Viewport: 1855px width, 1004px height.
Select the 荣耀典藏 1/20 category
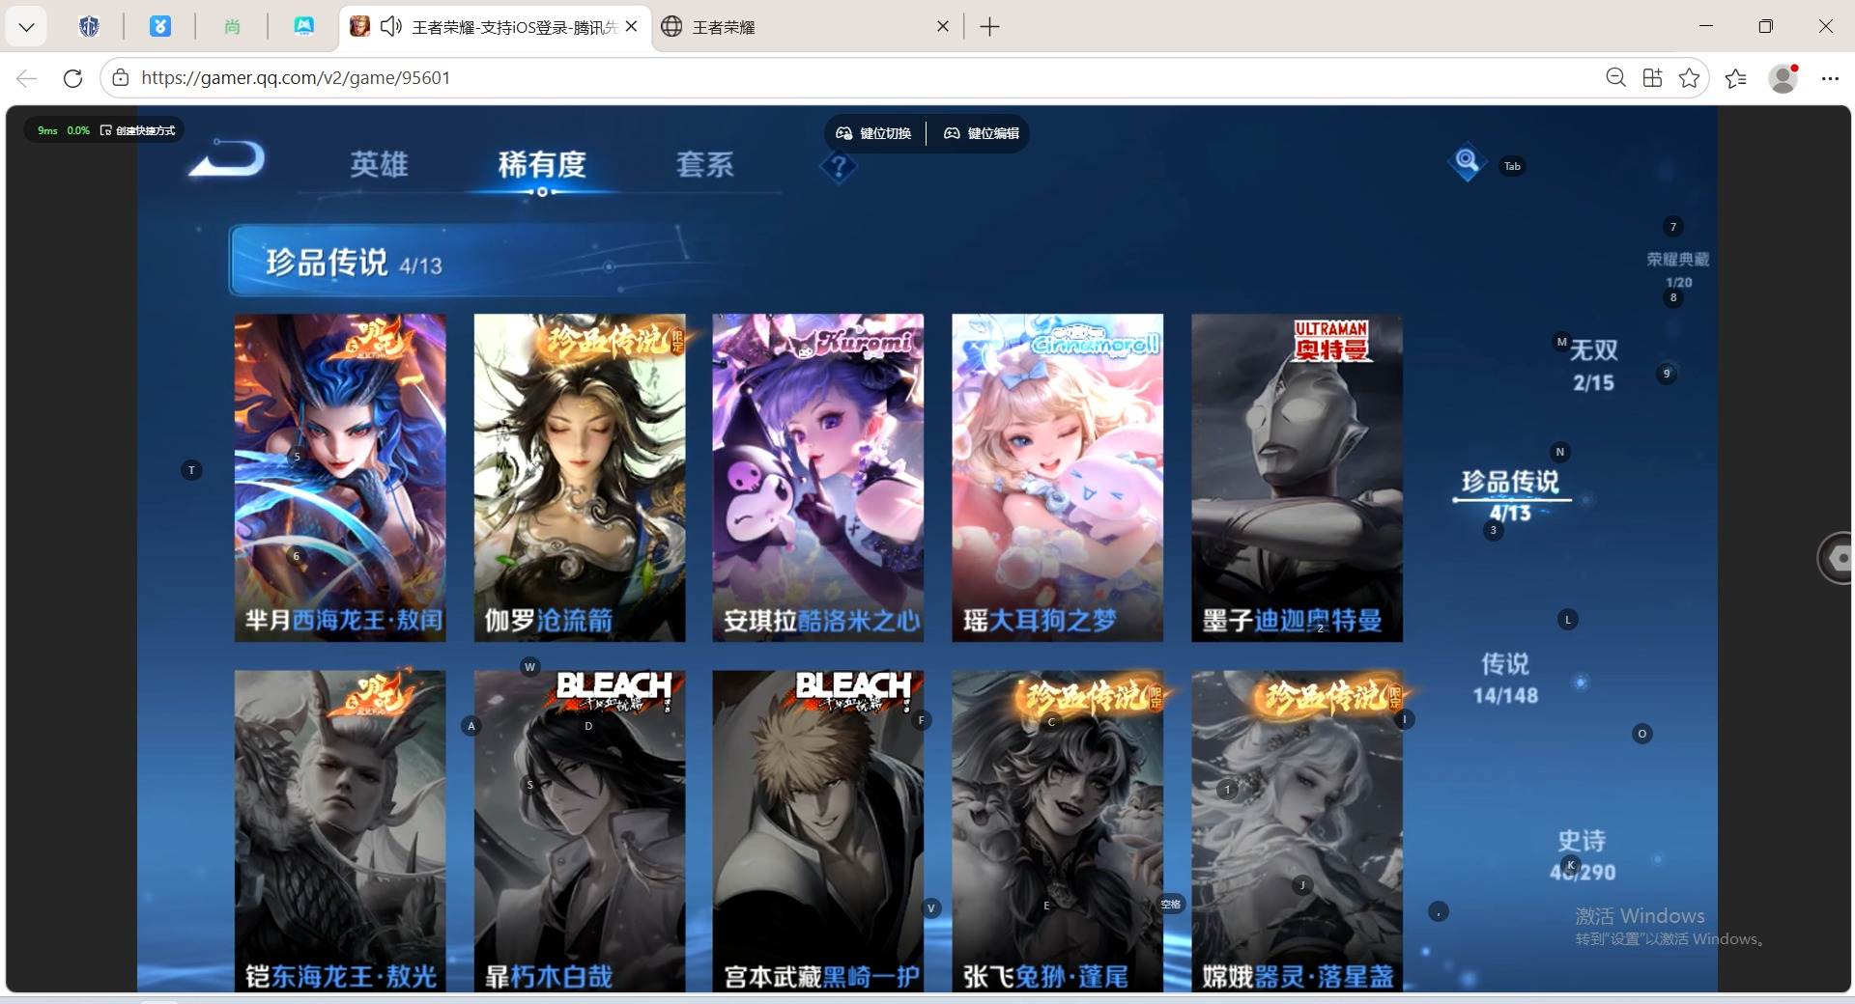pos(1678,269)
